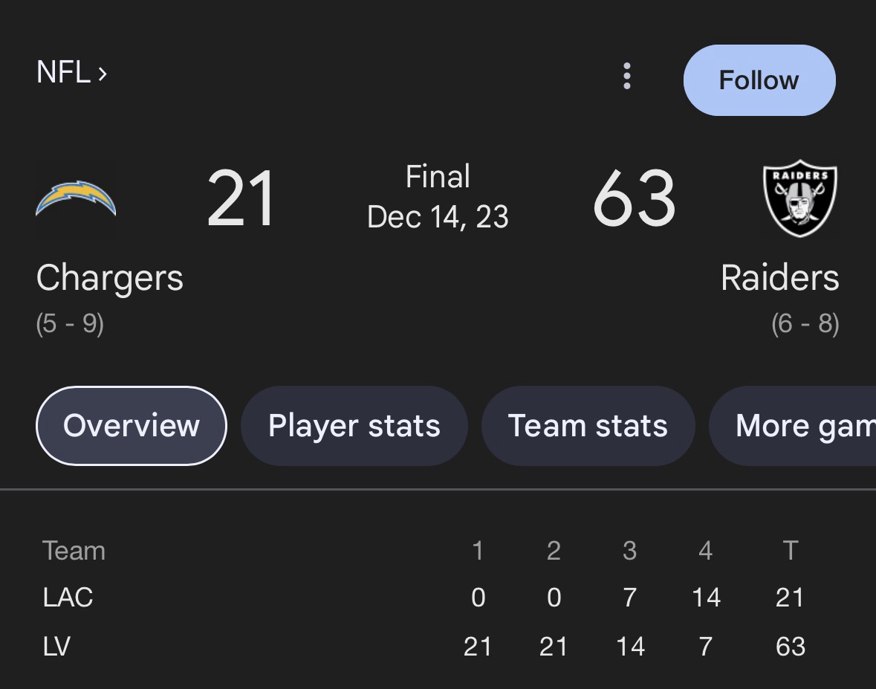Click the Raiders shield logo
This screenshot has width=876, height=689.
tap(800, 198)
